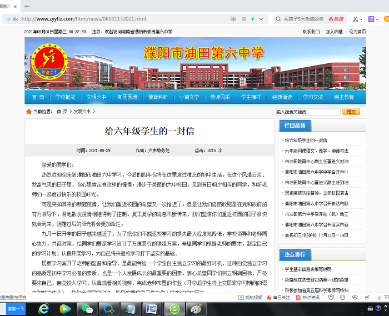
Task: Click the address bar URL field
Action: tap(124, 19)
